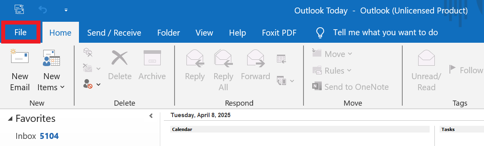
Task: Click the Unread/Read button
Action: coord(426,70)
